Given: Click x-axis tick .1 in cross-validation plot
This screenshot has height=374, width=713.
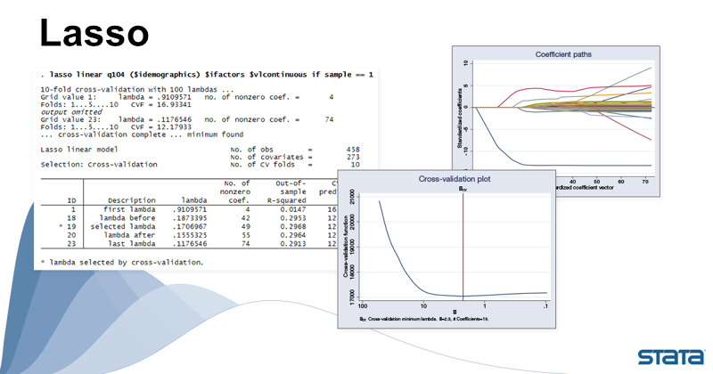Looking at the screenshot, I should tap(545, 305).
